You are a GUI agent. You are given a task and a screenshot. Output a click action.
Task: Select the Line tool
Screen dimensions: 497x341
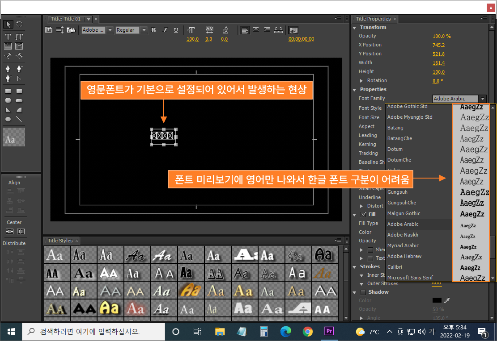pos(19,119)
